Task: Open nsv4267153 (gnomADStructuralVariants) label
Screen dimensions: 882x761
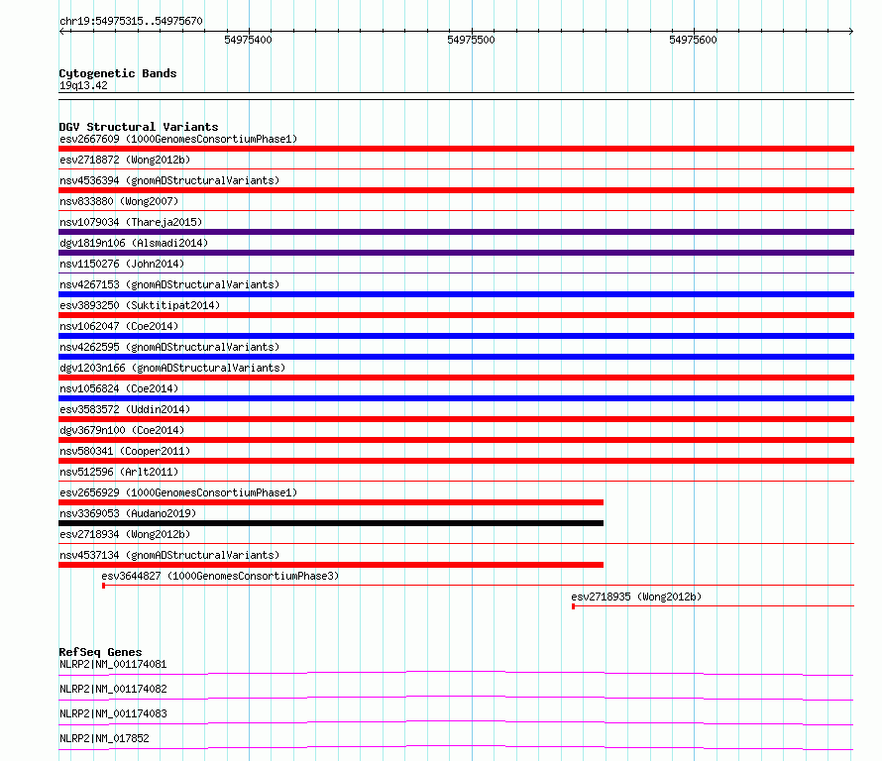Action: tap(169, 284)
